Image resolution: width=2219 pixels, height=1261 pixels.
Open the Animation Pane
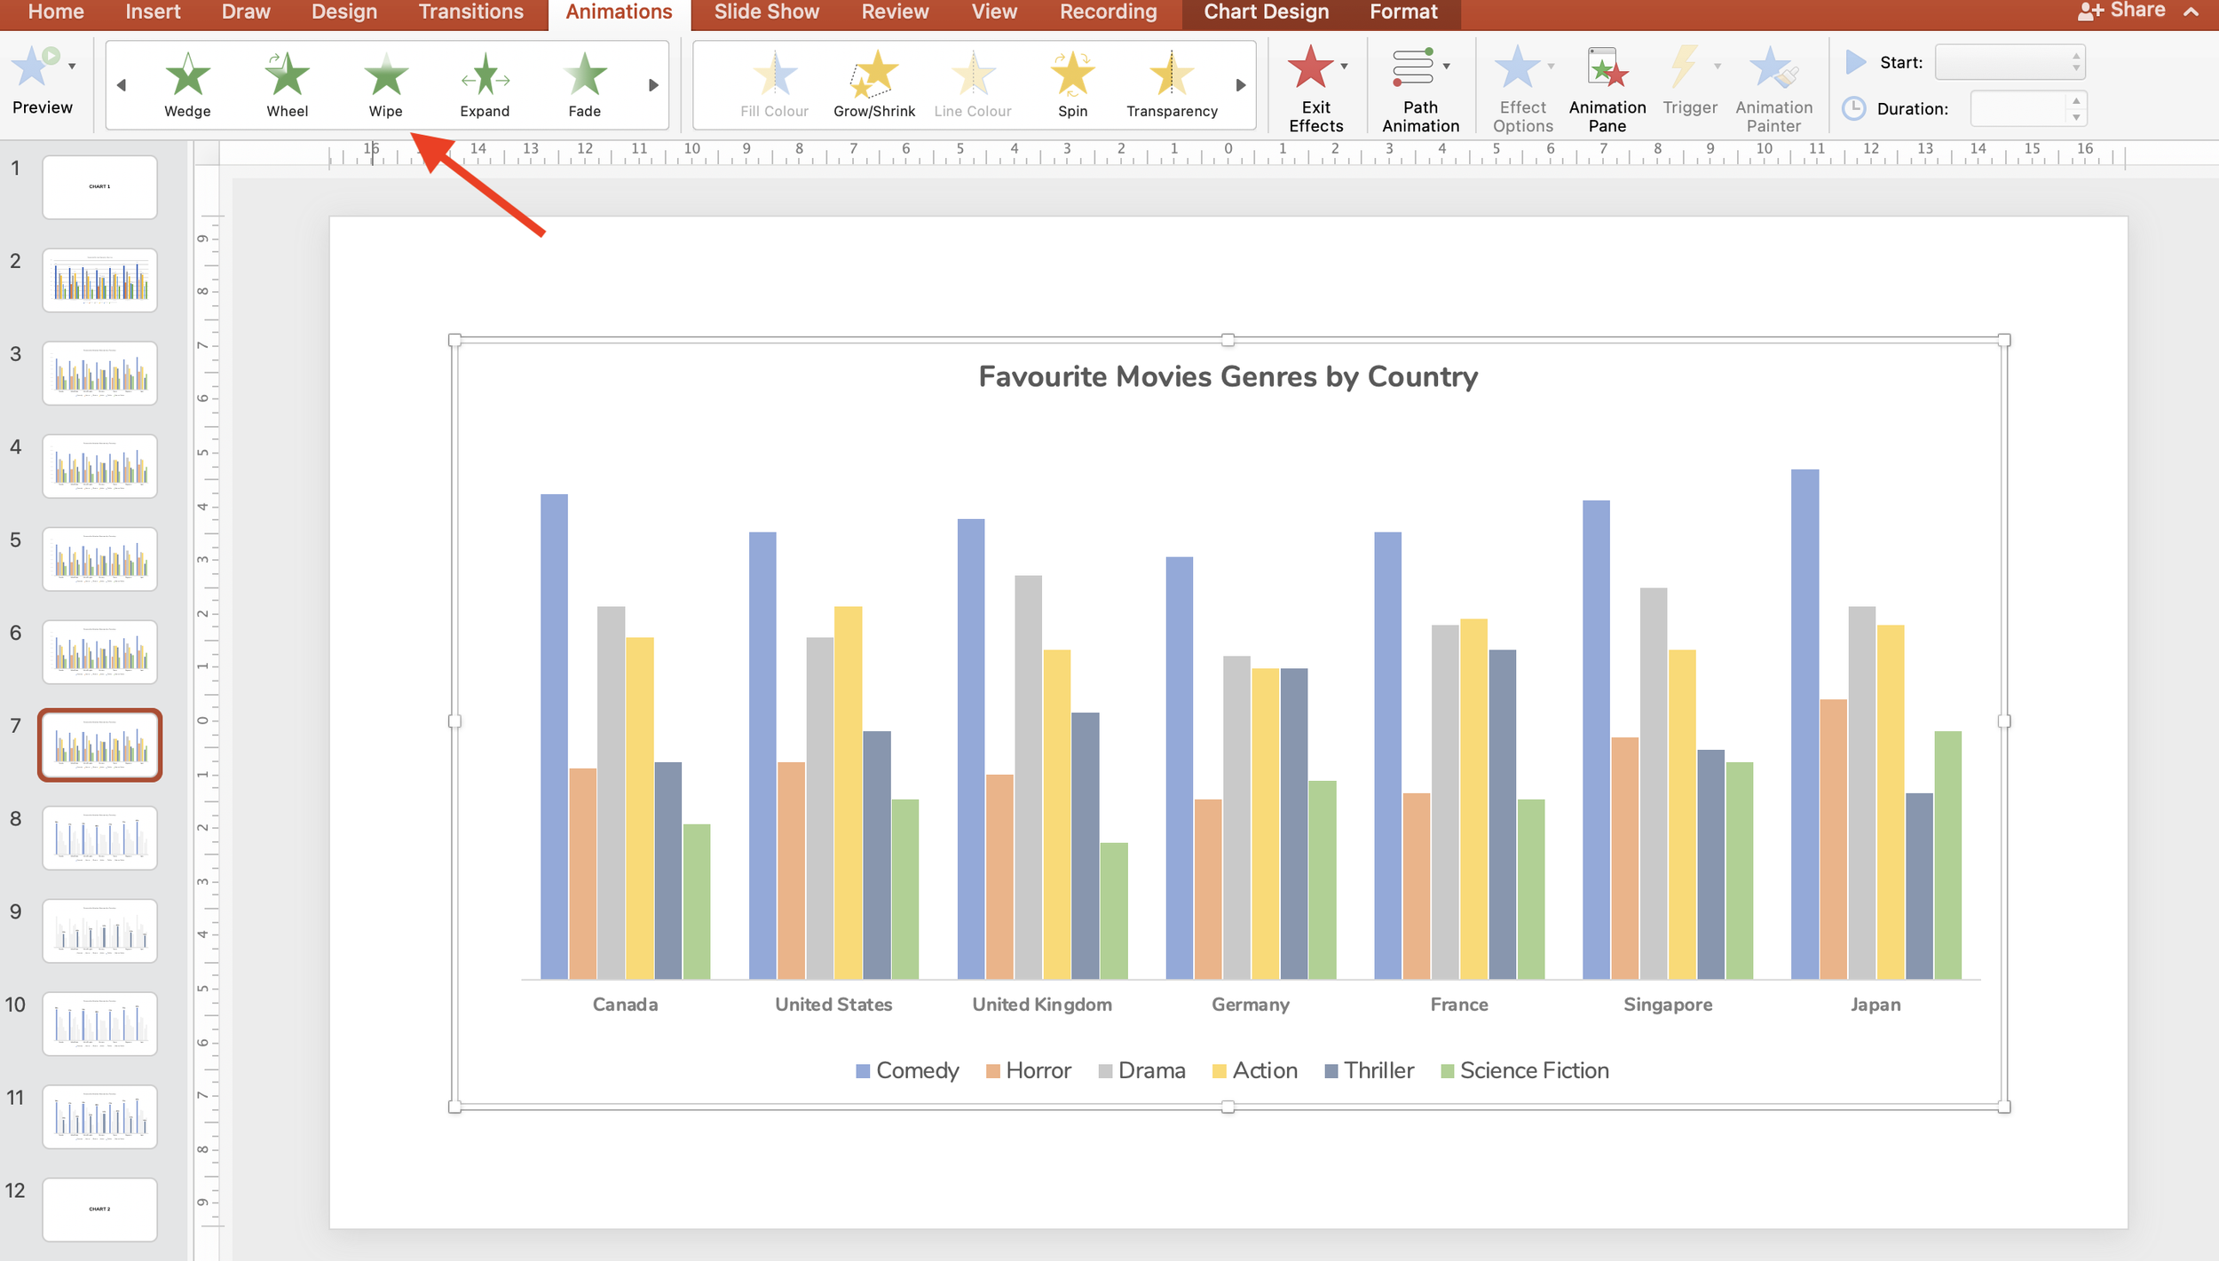coord(1607,89)
